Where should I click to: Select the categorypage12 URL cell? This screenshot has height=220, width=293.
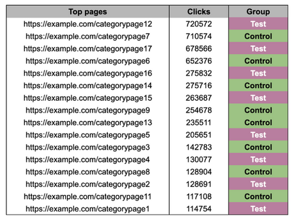[88, 24]
